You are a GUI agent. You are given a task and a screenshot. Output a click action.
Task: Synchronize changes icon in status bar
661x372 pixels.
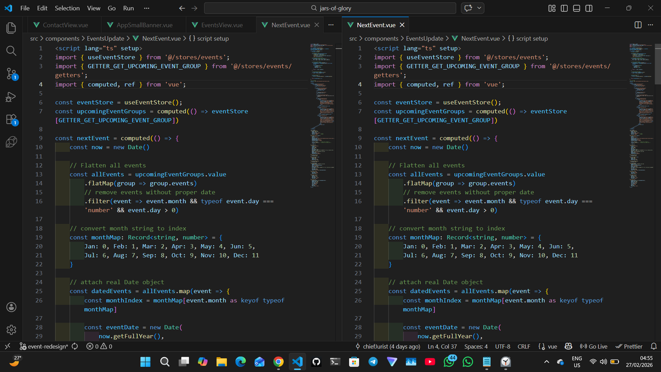pos(75,347)
